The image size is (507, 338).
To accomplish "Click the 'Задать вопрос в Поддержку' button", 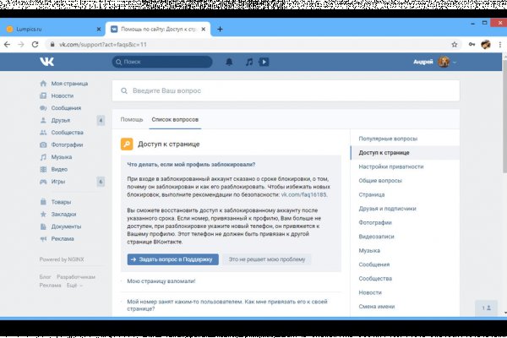I will (x=172, y=259).
